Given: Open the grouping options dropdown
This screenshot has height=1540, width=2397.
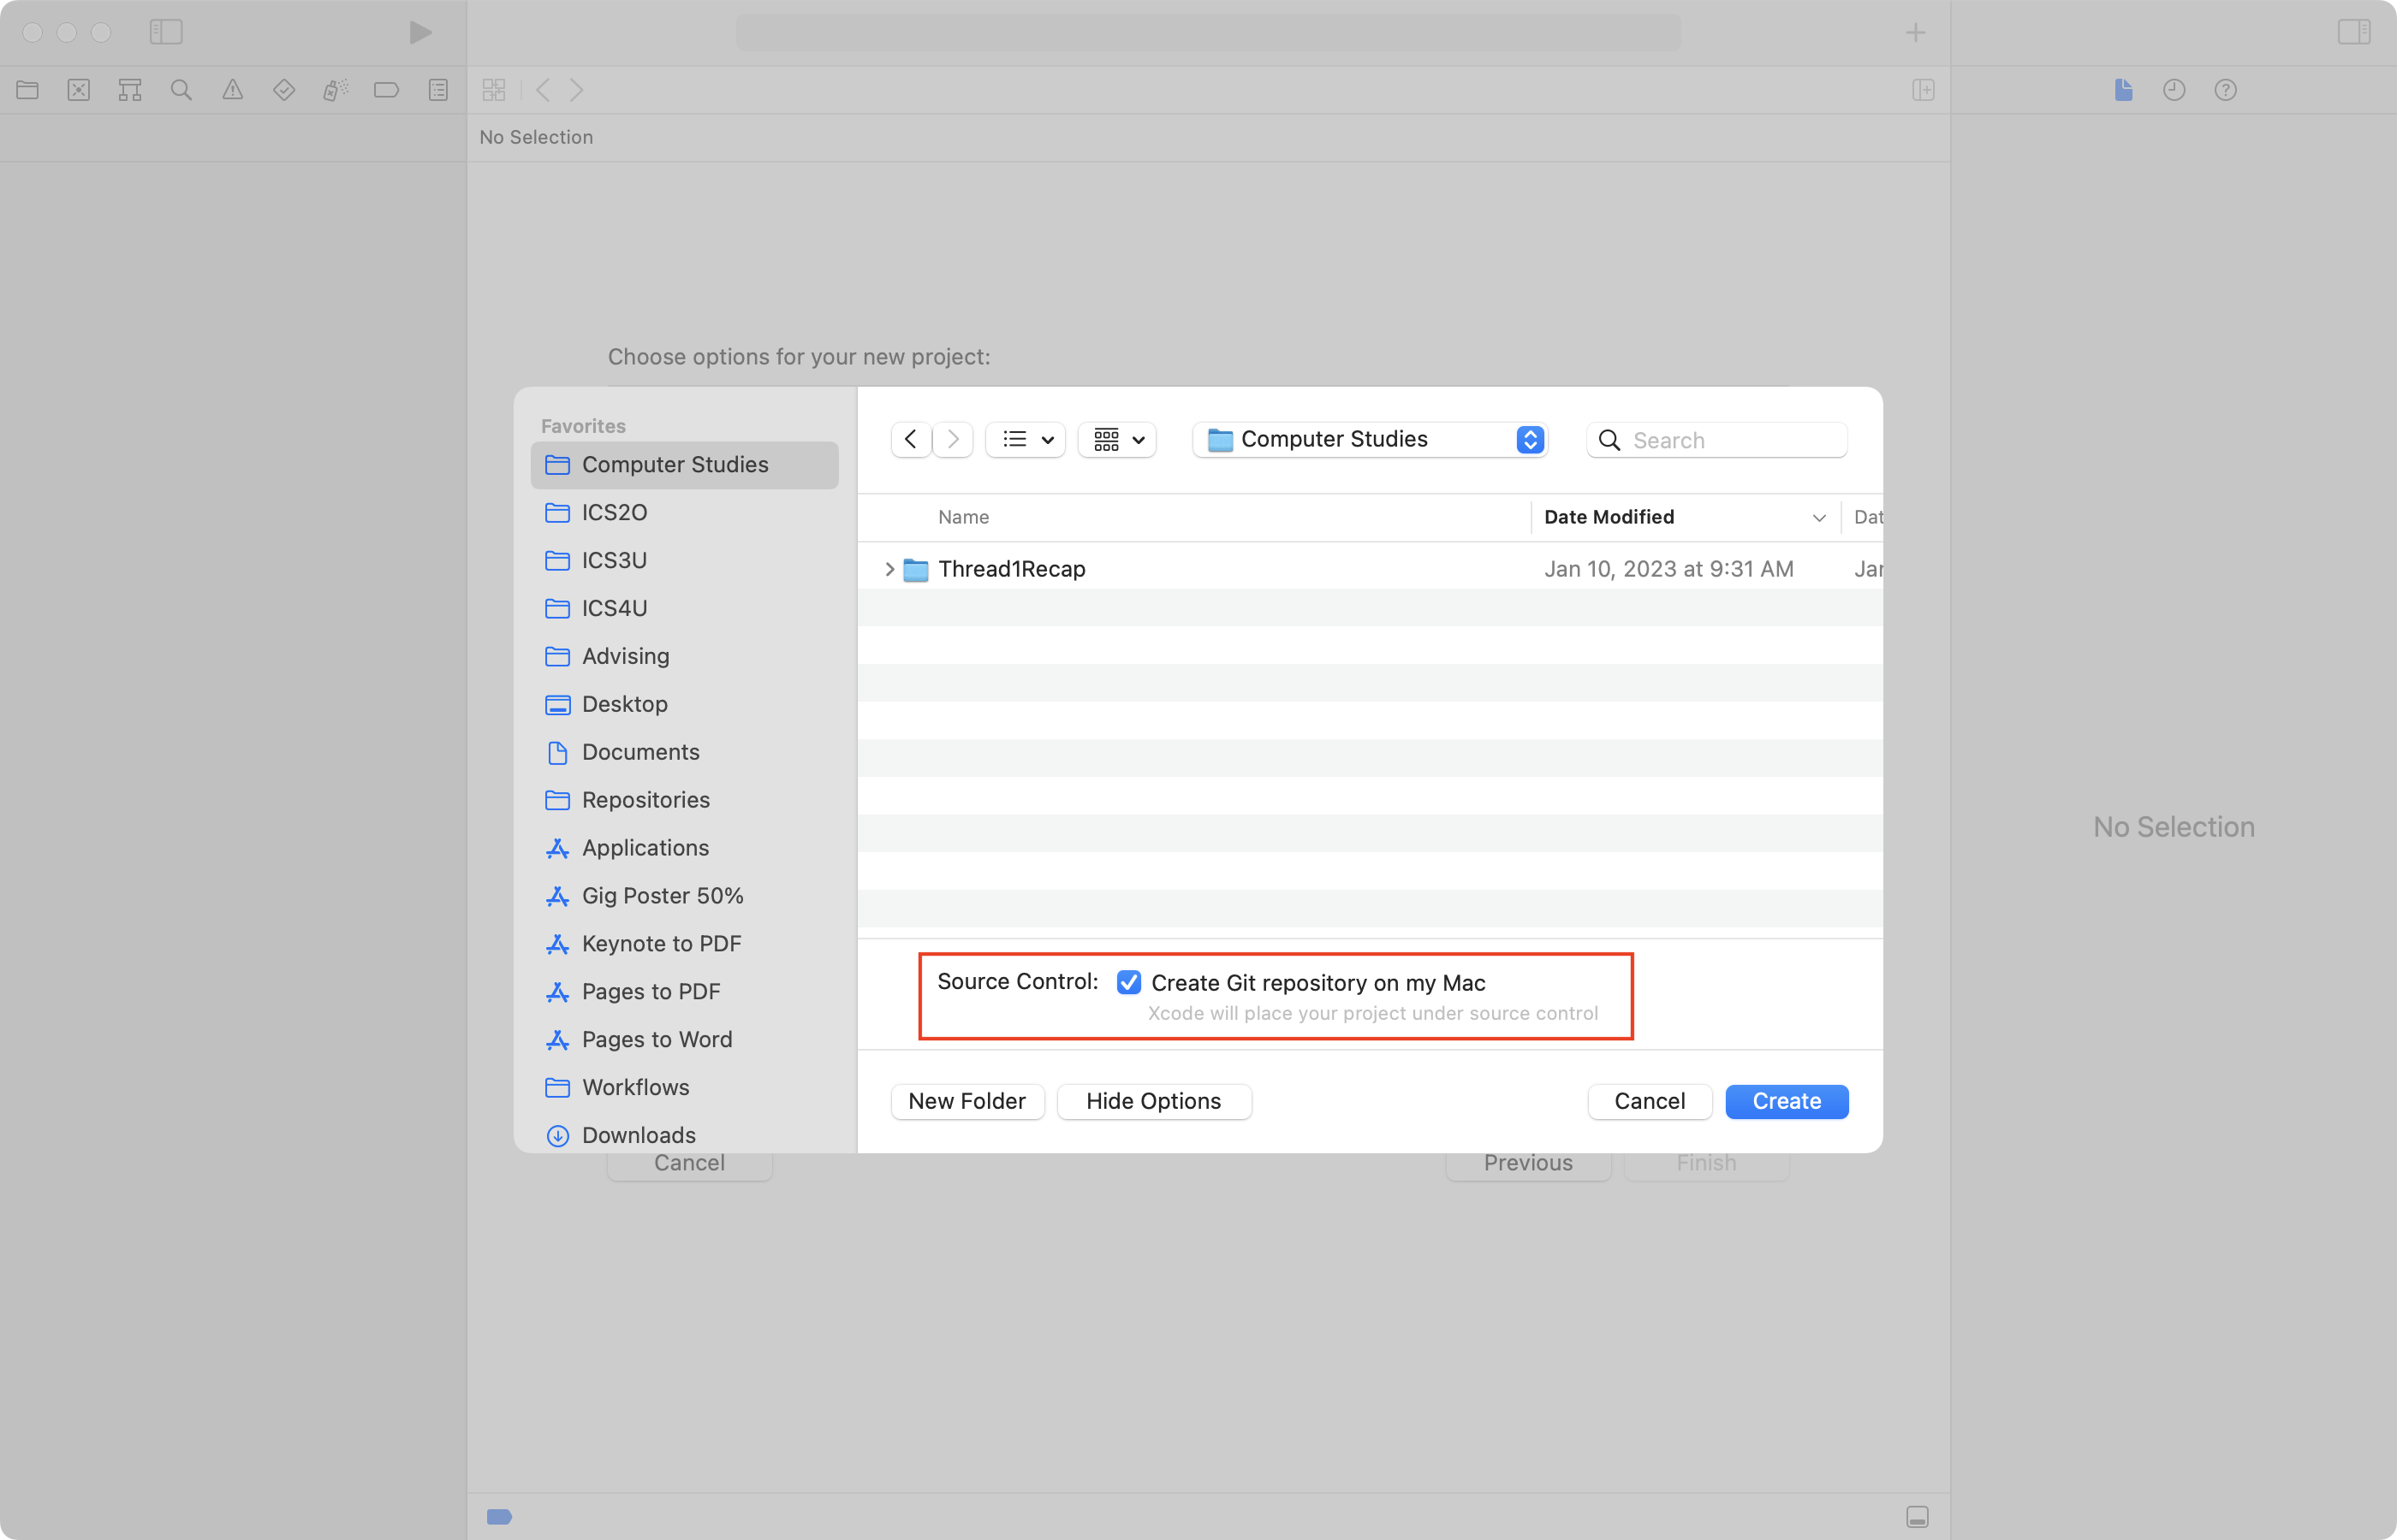Looking at the screenshot, I should 1117,440.
